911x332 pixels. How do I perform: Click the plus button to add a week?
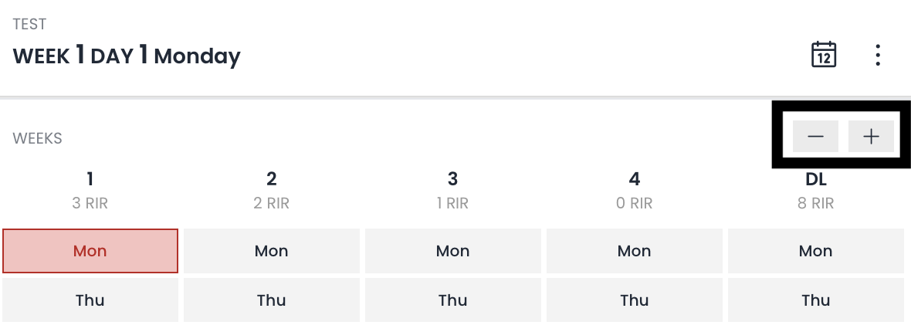[x=871, y=137]
